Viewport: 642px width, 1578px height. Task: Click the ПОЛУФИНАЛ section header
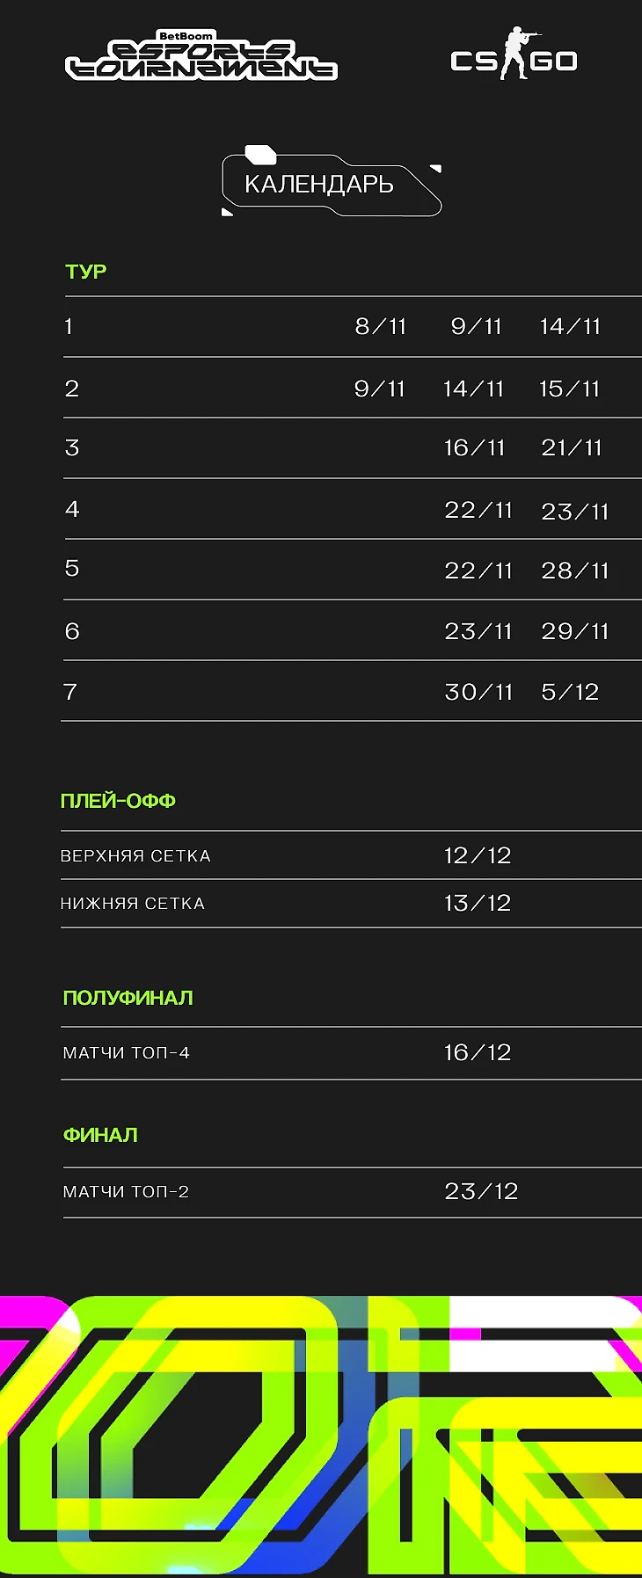coord(128,998)
